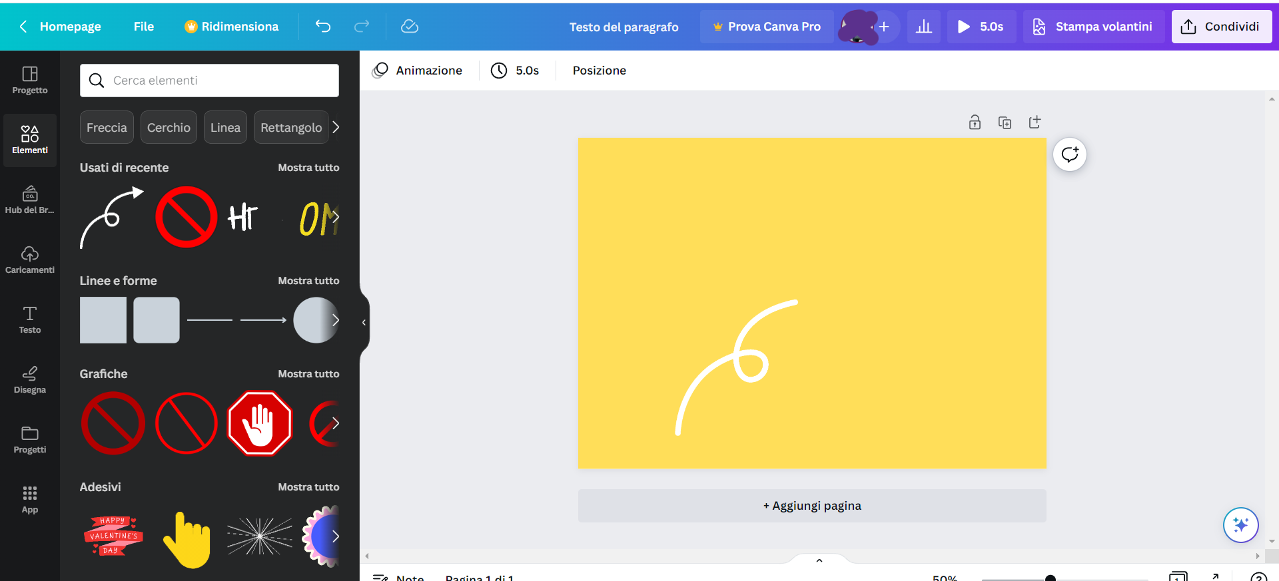The image size is (1279, 581).
Task: Click the redo arrow icon
Action: 362,27
